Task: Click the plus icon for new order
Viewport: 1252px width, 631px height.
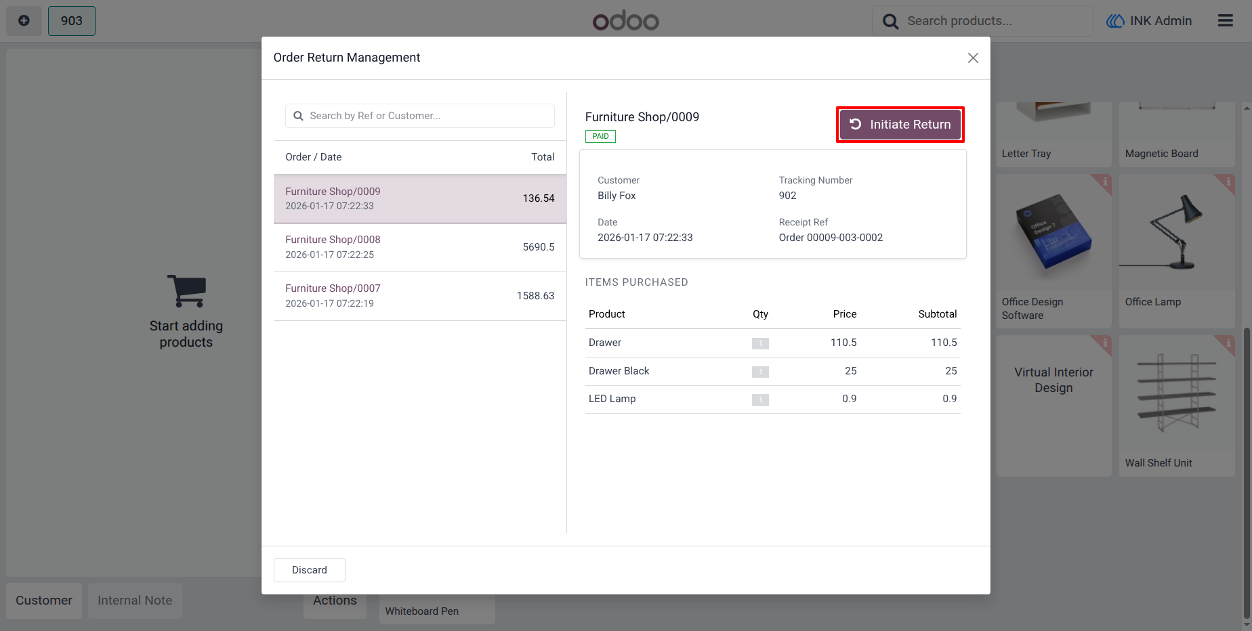Action: (24, 21)
